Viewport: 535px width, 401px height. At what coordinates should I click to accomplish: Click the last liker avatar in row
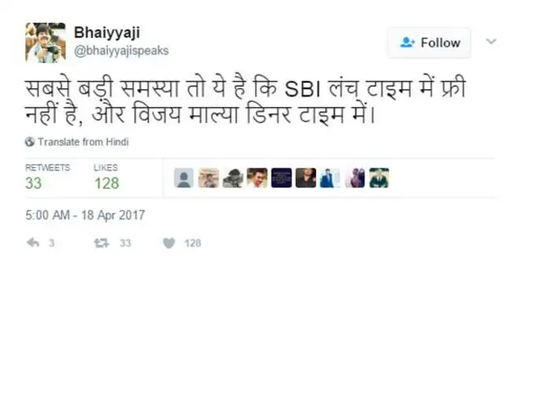pos(379,178)
